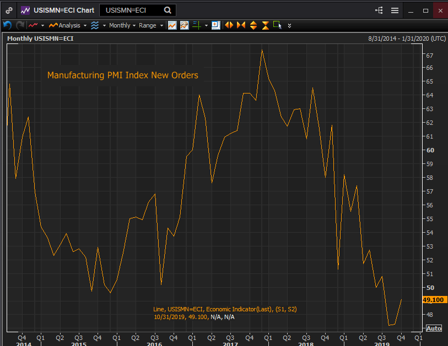Open the line chart type dropdown arrow

pos(42,25)
